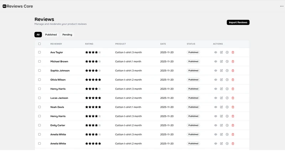Viewport: 285px width, 160px height.
Task: Click the Reviews page heading
Action: click(x=44, y=19)
